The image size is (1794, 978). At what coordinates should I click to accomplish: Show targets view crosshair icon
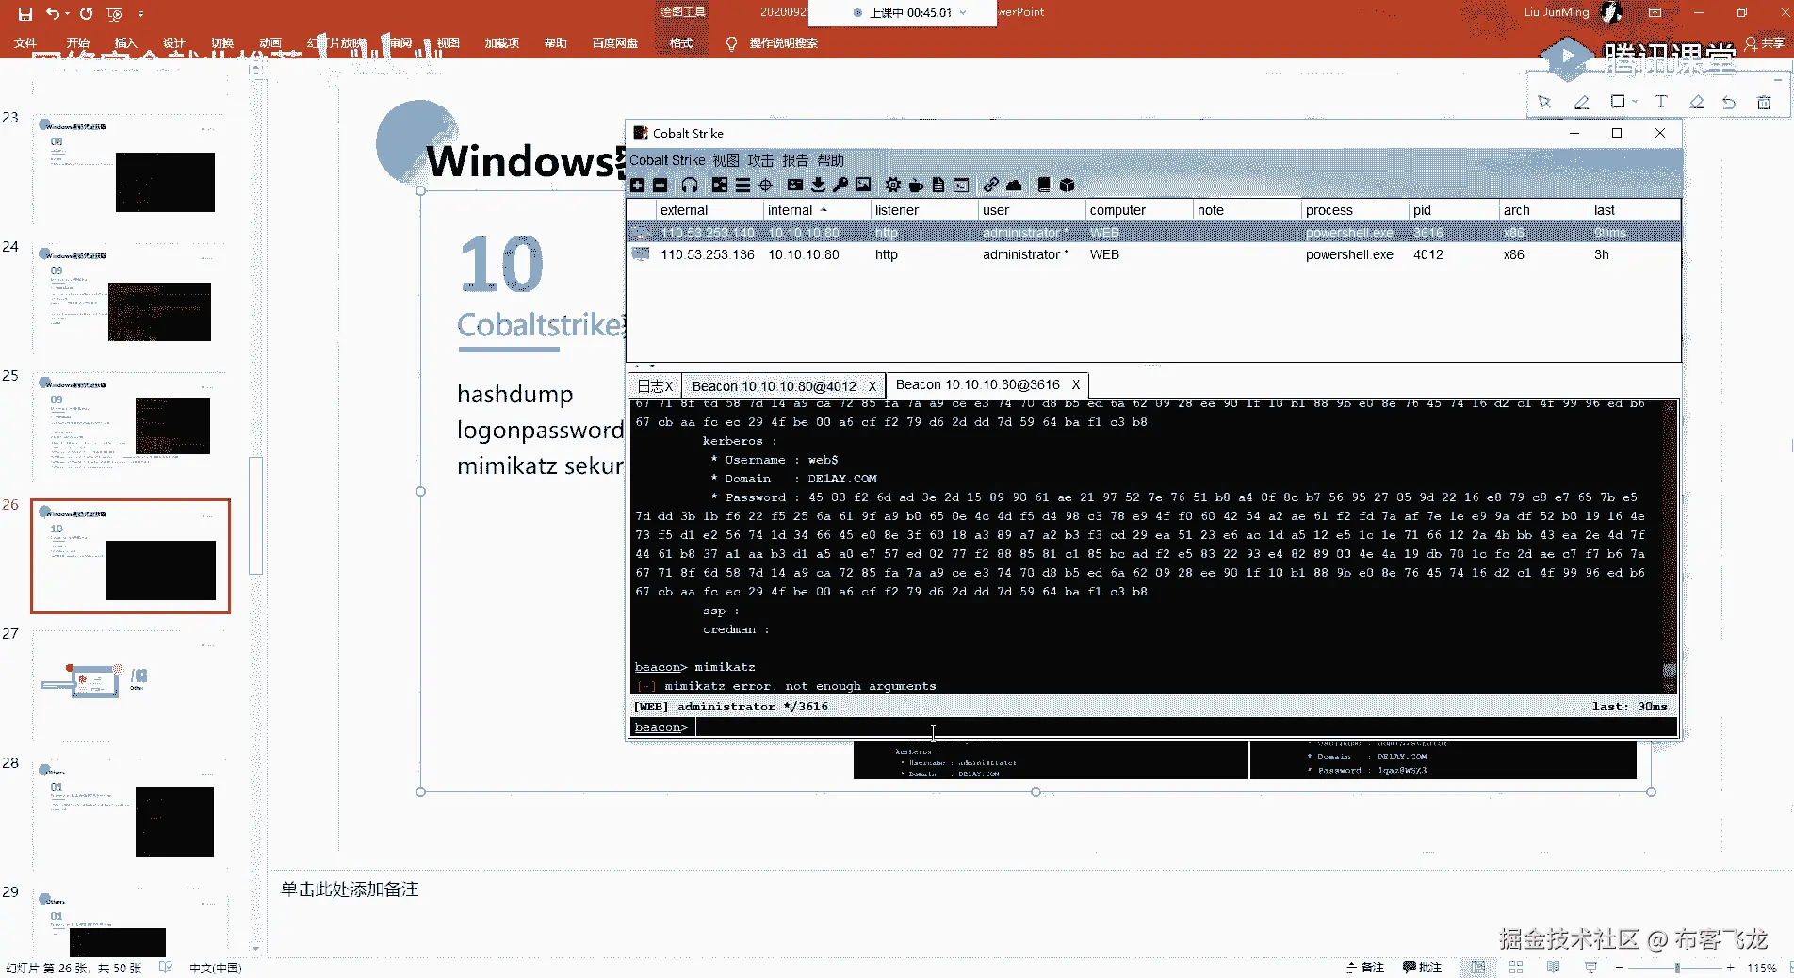click(x=766, y=186)
